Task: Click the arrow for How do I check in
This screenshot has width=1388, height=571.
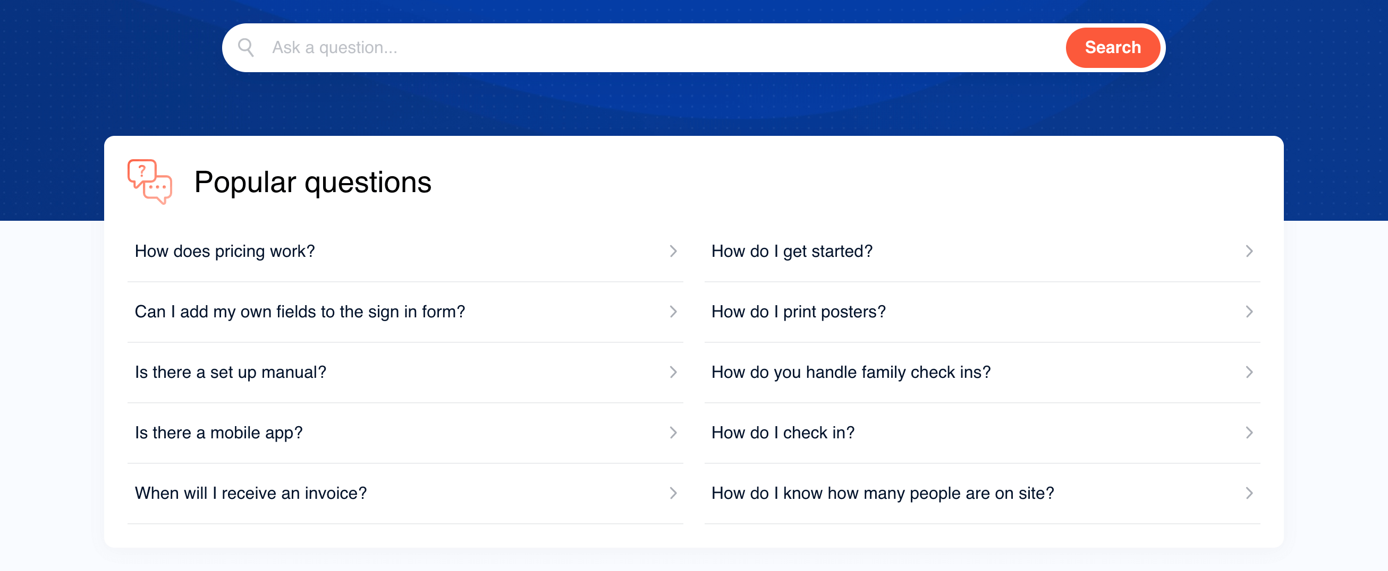Action: pos(1249,432)
